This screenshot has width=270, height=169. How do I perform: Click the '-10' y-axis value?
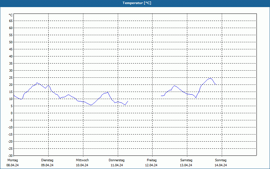10,127
